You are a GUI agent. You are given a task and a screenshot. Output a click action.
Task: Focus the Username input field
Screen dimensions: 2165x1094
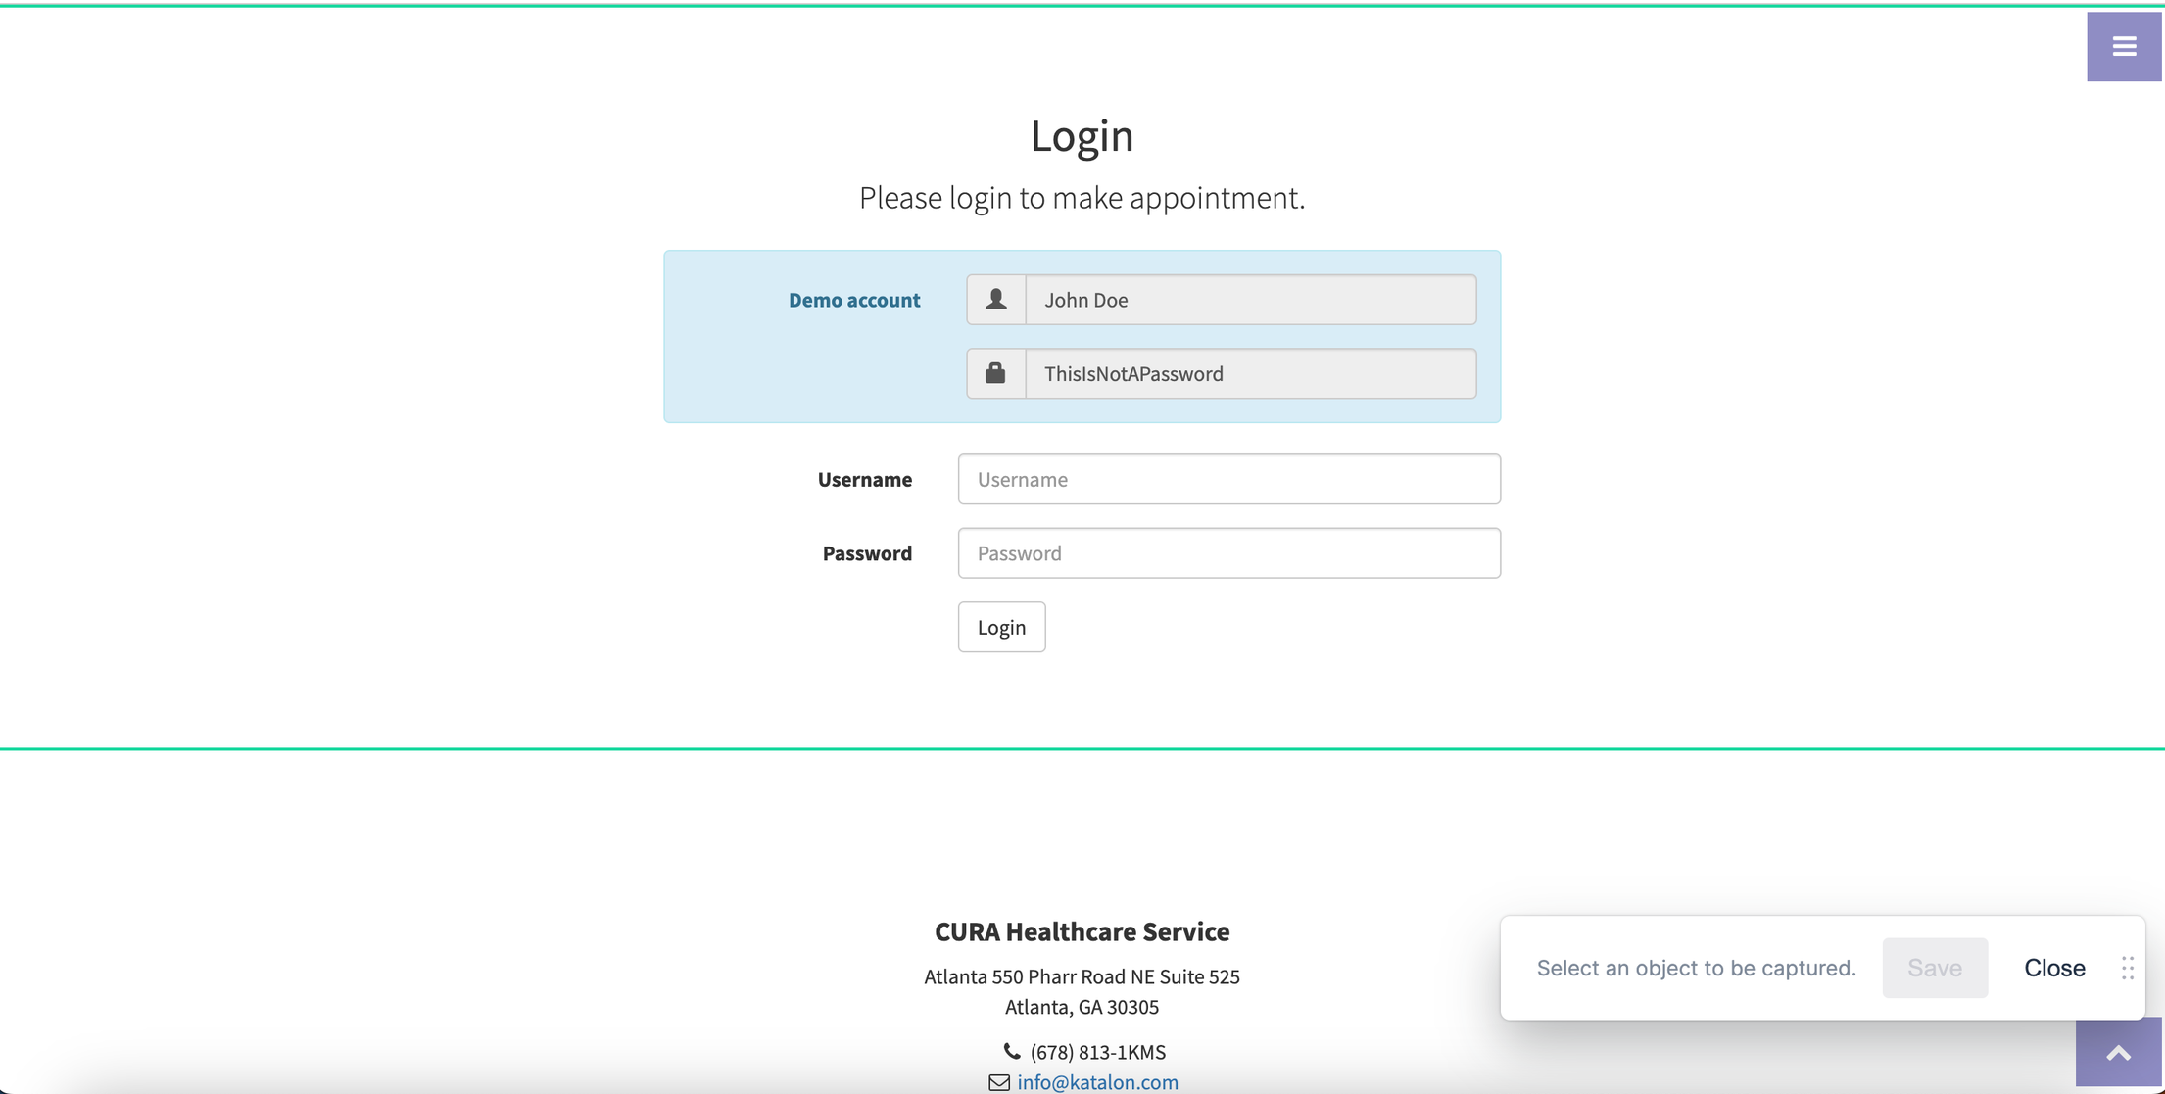1229,479
